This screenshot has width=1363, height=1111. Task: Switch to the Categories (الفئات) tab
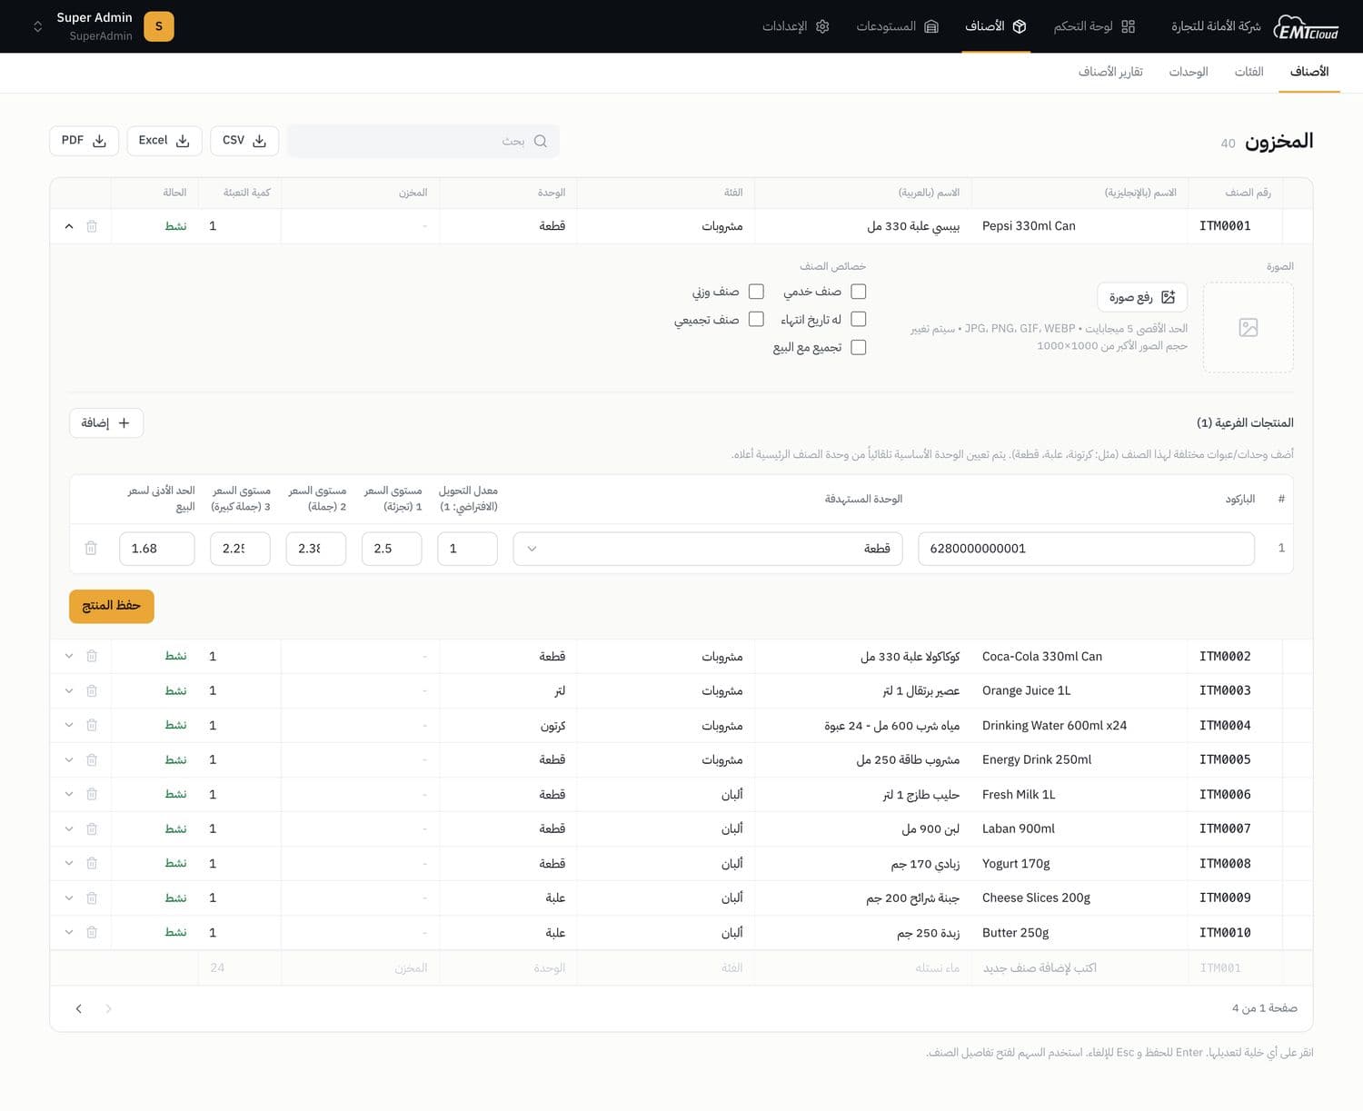pyautogui.click(x=1249, y=72)
